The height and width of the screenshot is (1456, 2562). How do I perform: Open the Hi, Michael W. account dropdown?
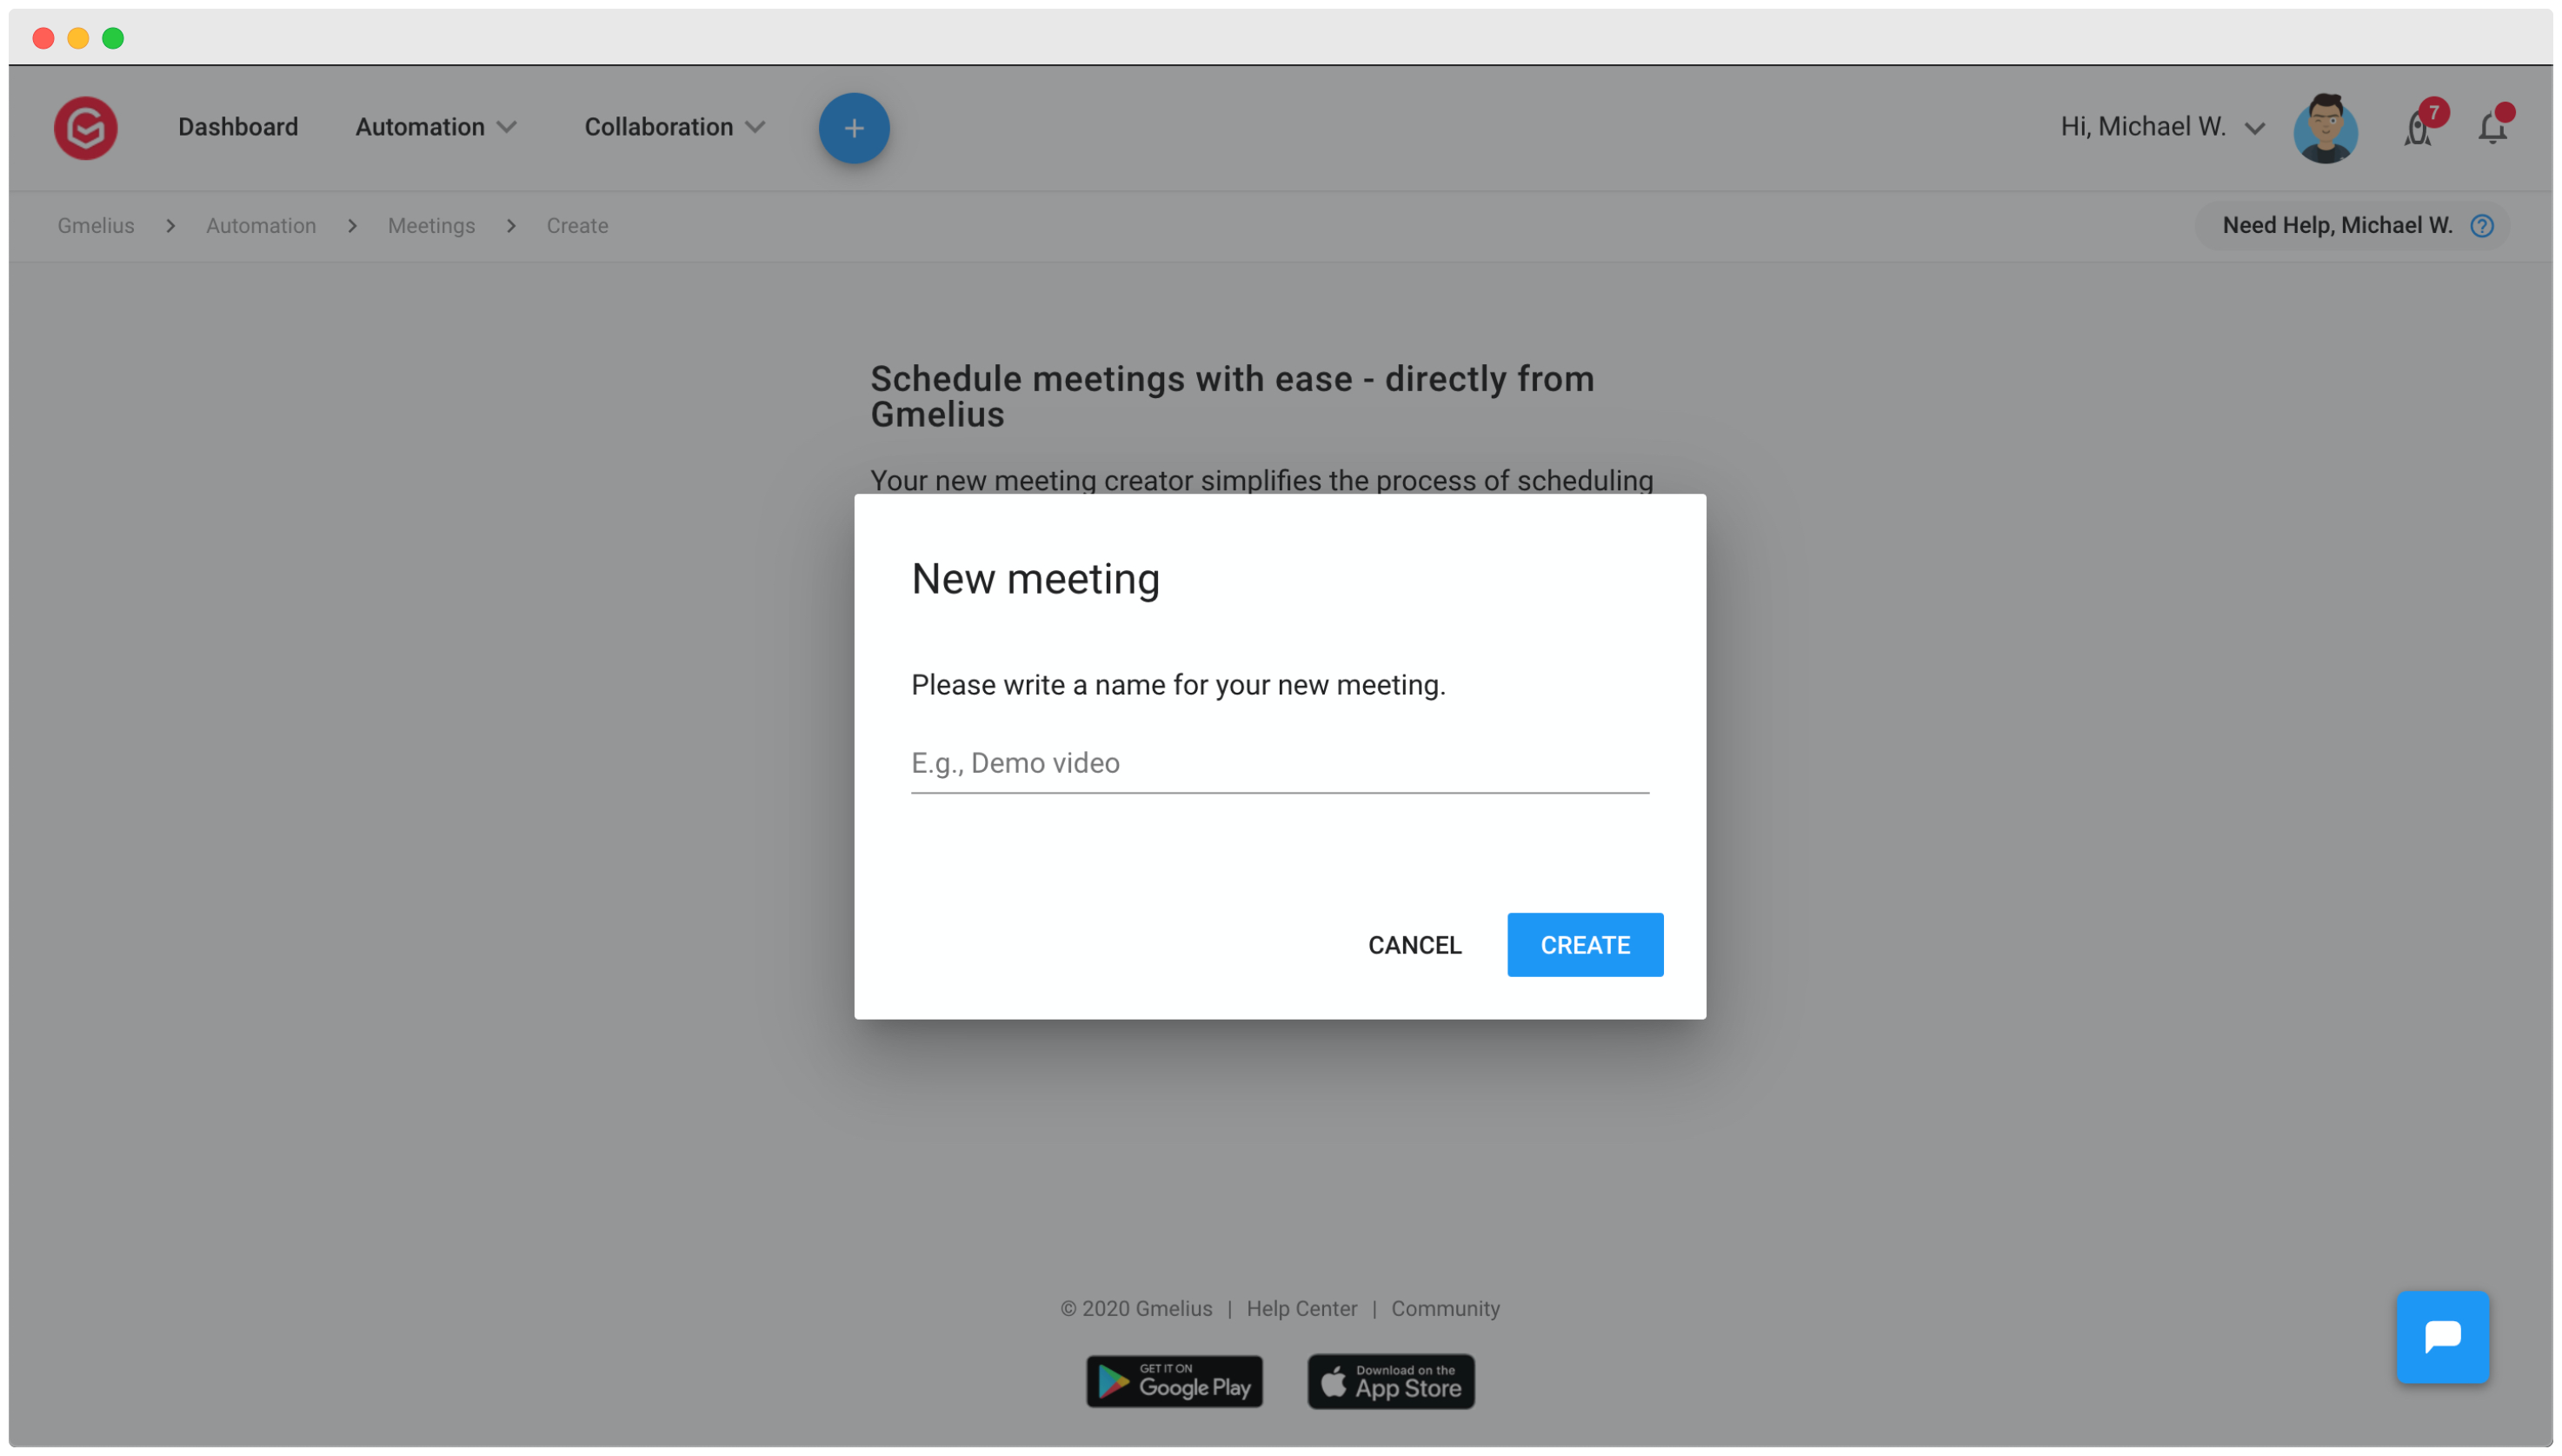click(2163, 127)
